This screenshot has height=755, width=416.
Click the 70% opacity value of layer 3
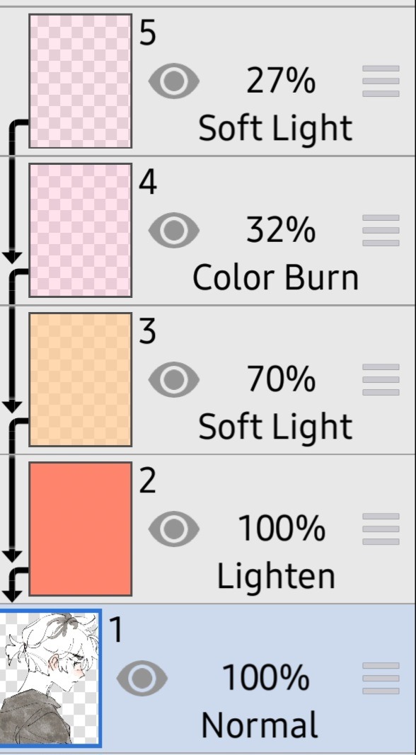click(x=281, y=379)
